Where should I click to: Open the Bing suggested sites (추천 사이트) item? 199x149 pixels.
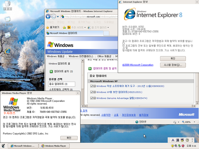(75, 27)
